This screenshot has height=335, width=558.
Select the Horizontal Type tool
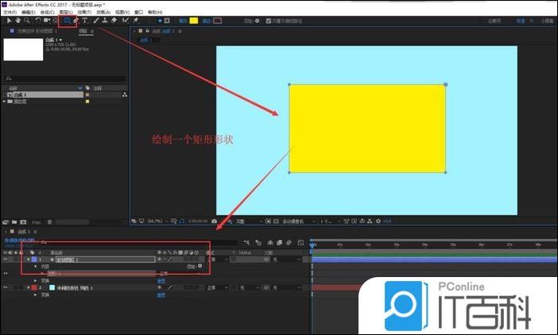pyautogui.click(x=85, y=21)
